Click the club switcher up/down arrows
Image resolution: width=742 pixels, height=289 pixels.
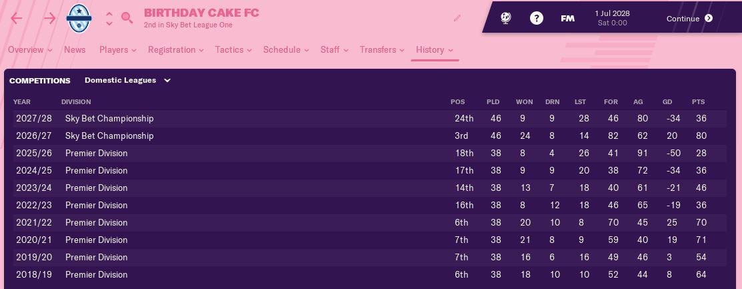coord(109,19)
